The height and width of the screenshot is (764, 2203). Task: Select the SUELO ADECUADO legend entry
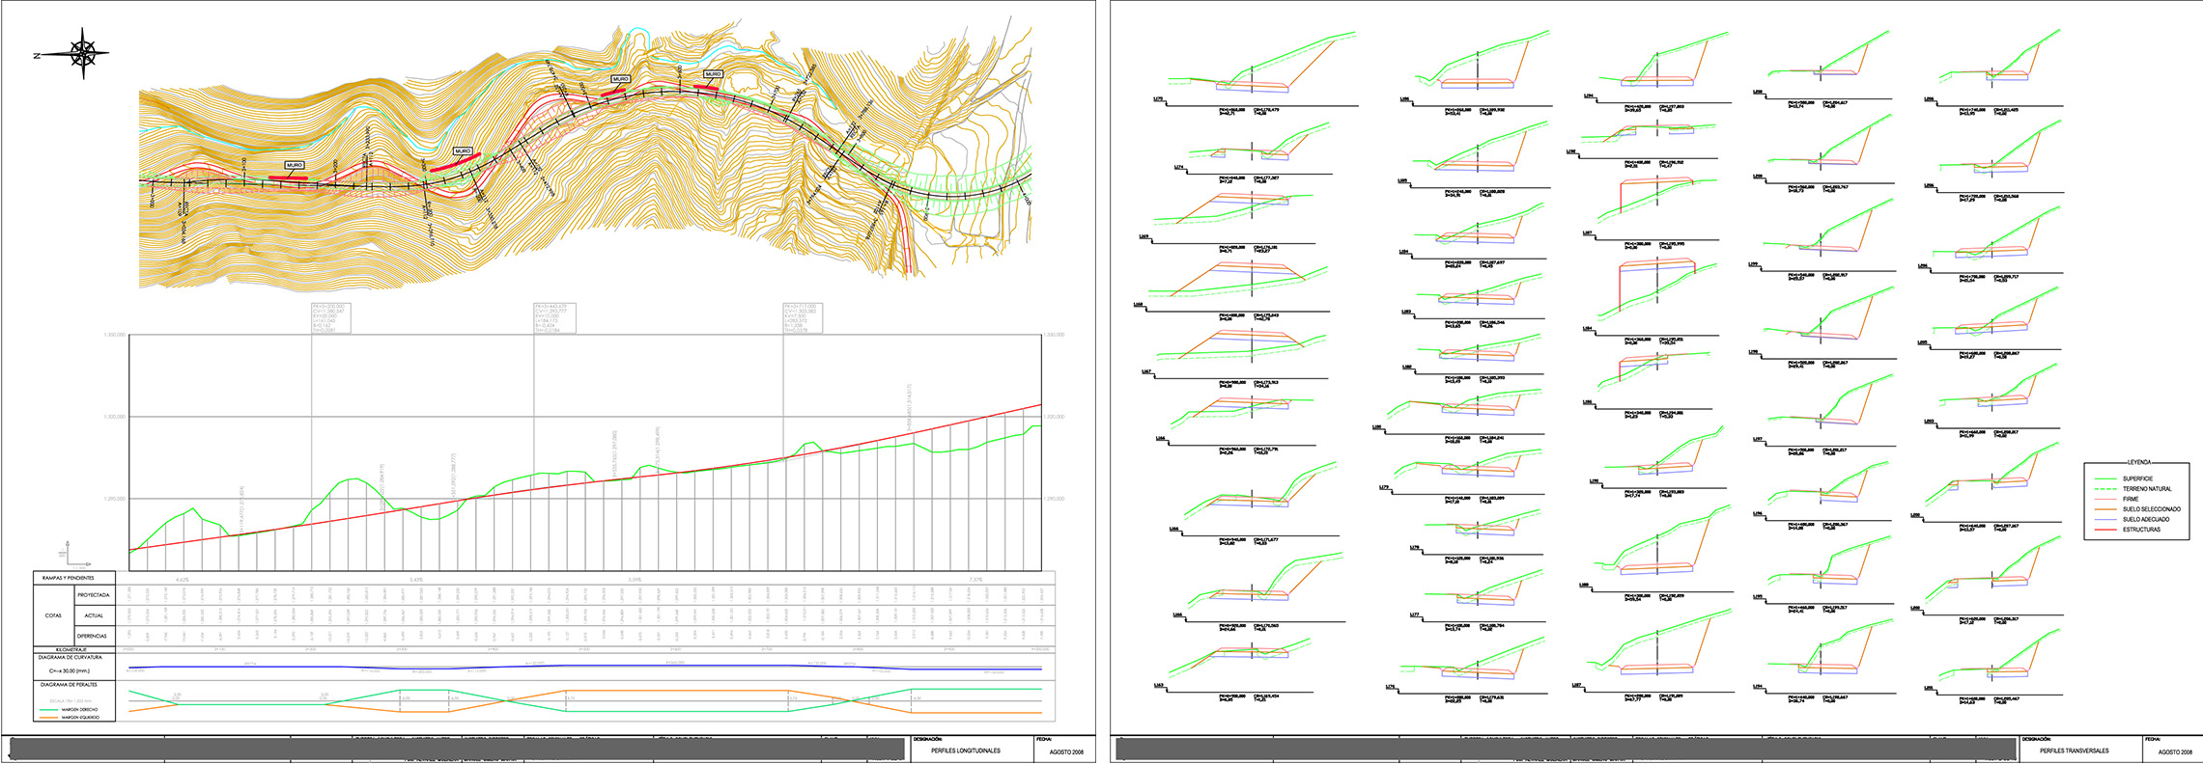coord(2145,519)
